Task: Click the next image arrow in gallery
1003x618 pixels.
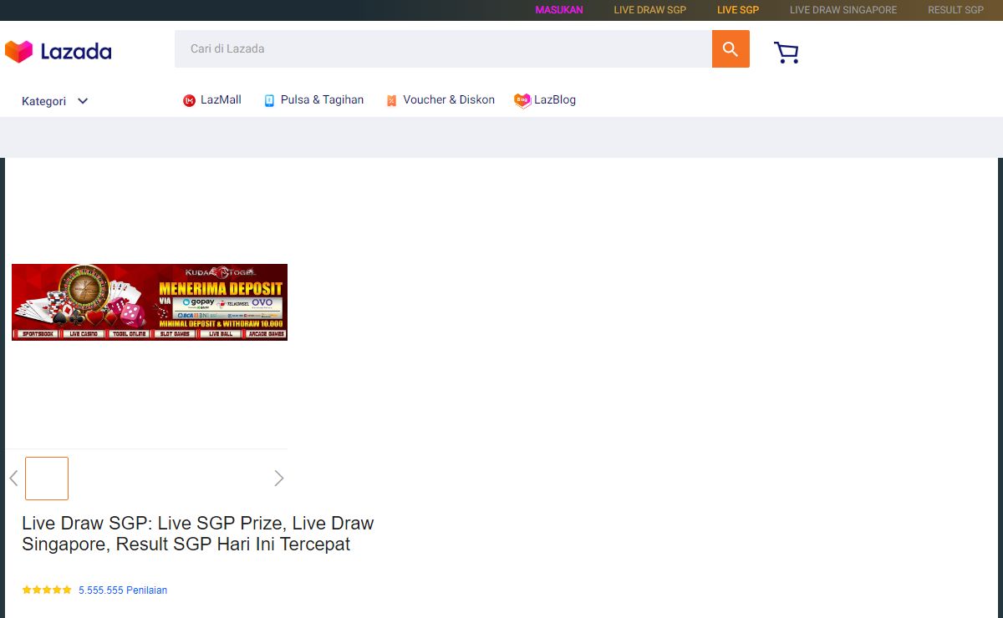Action: click(x=279, y=478)
